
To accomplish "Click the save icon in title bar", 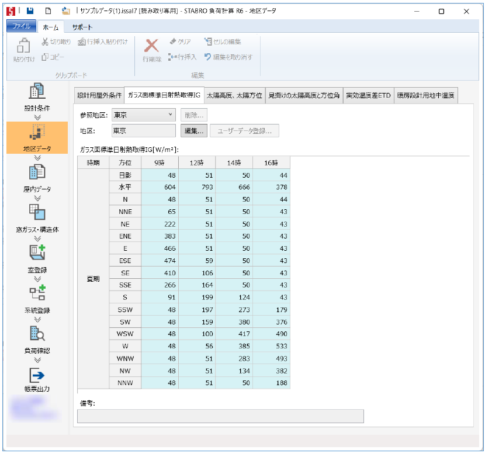I will [30, 11].
